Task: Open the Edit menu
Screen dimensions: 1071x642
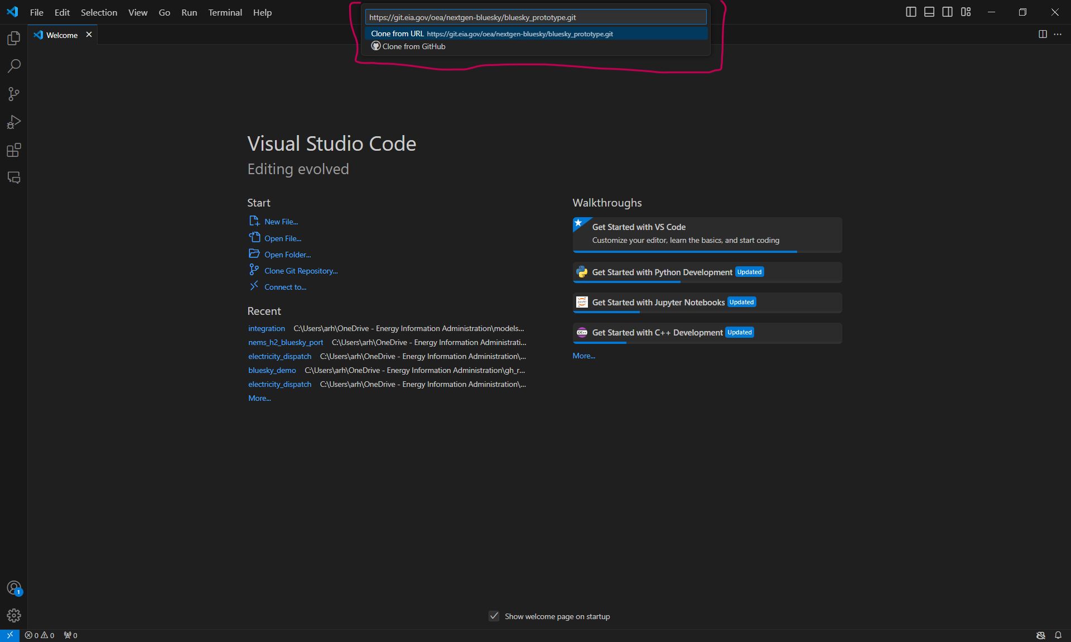Action: click(x=62, y=12)
